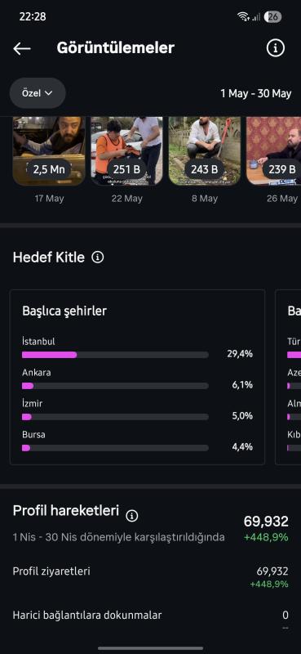Tap the back arrow icon
The image size is (301, 654).
coord(22,49)
